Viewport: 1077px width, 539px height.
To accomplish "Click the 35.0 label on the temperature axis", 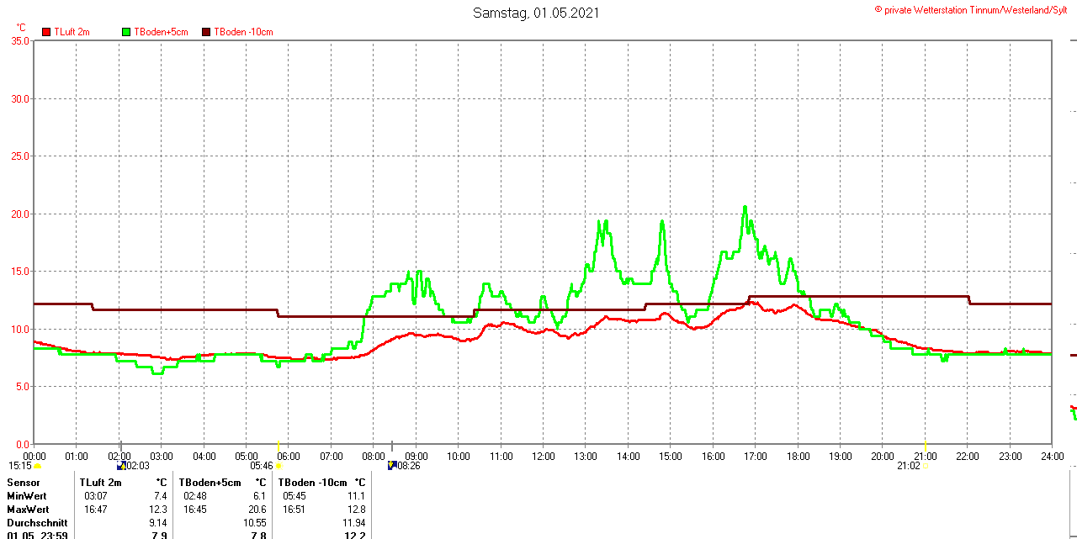I will (20, 40).
